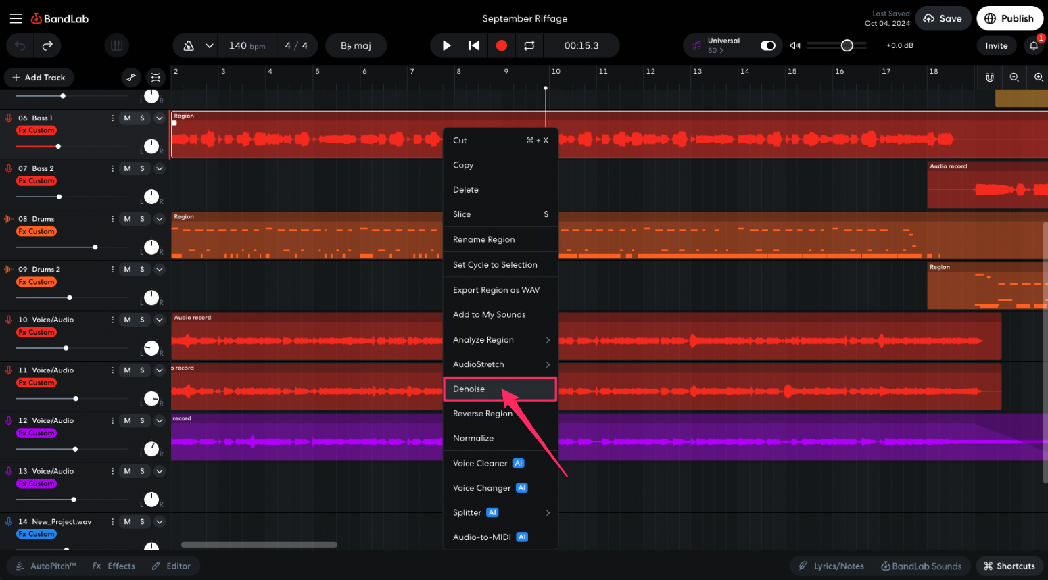This screenshot has width=1048, height=580.
Task: Click the 140 bpm tempo field
Action: (x=247, y=45)
